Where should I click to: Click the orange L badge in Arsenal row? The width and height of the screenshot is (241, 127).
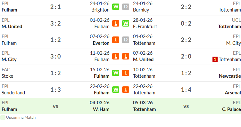click(x=126, y=90)
